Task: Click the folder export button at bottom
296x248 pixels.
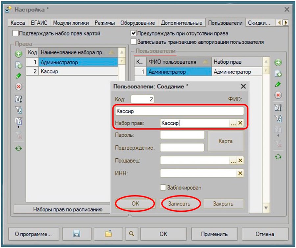Action: 108,234
